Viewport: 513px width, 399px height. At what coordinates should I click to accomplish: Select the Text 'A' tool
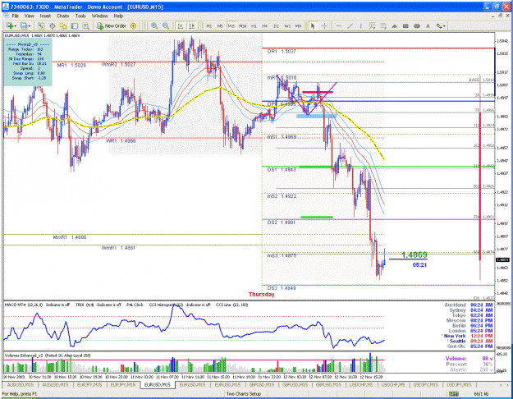428,25
